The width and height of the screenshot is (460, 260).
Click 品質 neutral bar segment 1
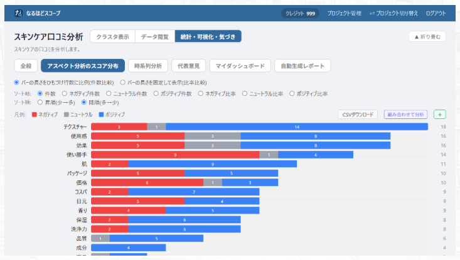coord(100,238)
